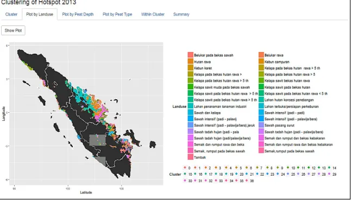Click the Tambak legend swatch
This screenshot has width=352, height=200.
pos(190,157)
